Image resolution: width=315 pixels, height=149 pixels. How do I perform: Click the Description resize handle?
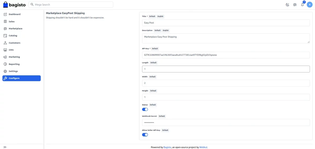pos(308,42)
